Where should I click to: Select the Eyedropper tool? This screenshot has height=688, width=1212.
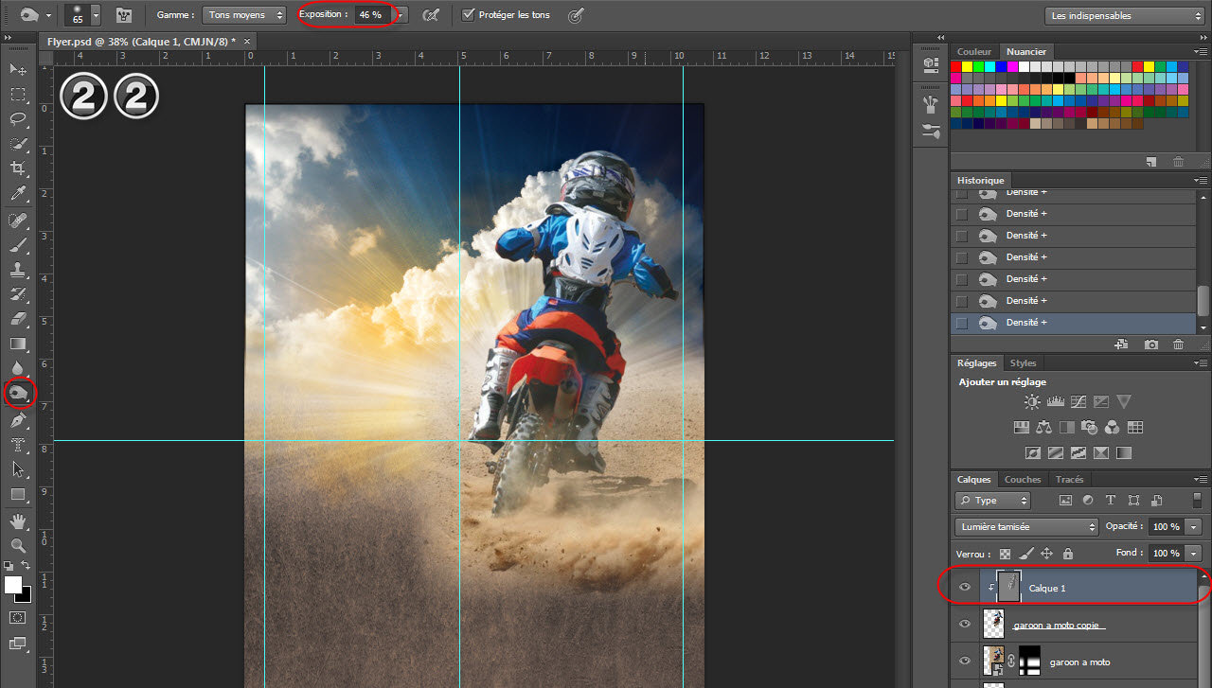point(18,194)
